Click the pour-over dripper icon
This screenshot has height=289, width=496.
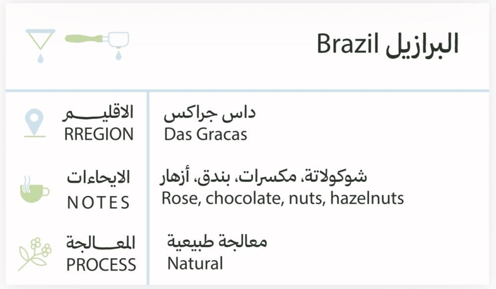[40, 44]
